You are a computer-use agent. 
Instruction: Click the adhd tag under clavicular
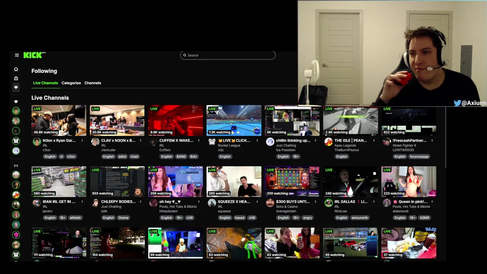coord(122,156)
